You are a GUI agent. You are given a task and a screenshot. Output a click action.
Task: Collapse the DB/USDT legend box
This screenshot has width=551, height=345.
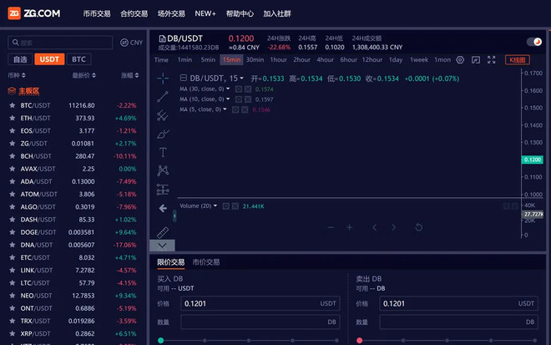coord(183,78)
